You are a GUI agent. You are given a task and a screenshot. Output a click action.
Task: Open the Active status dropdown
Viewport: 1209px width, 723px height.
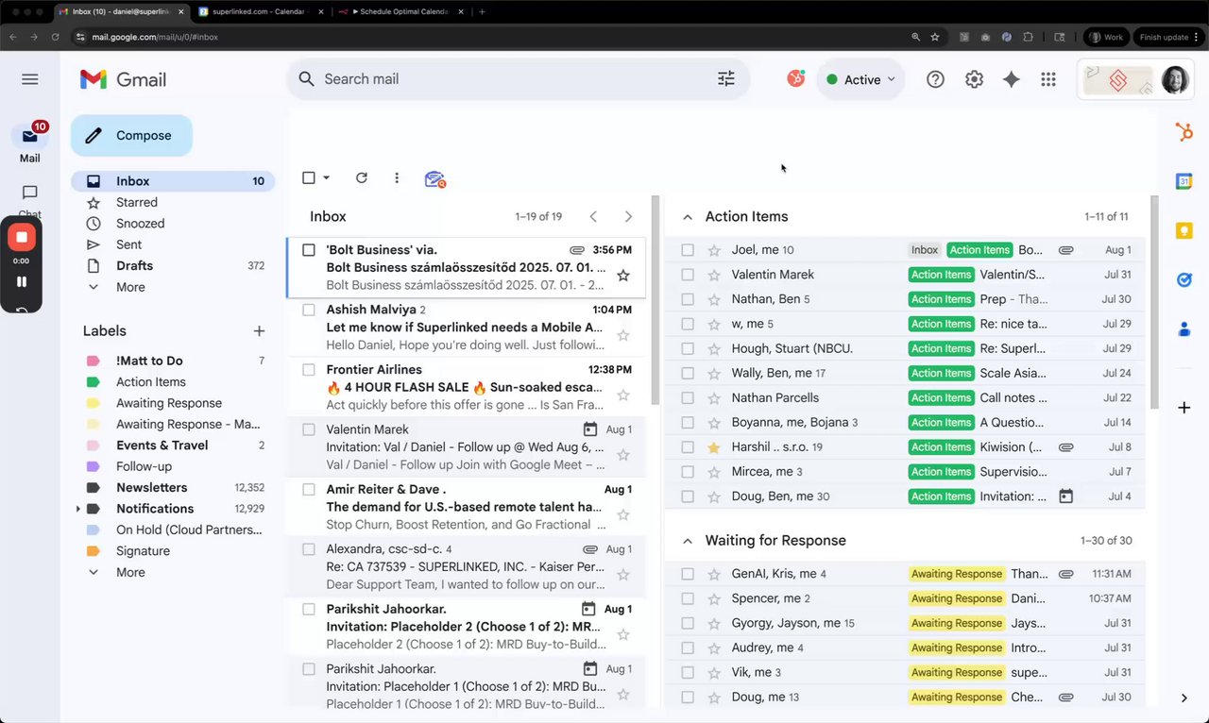[860, 79]
